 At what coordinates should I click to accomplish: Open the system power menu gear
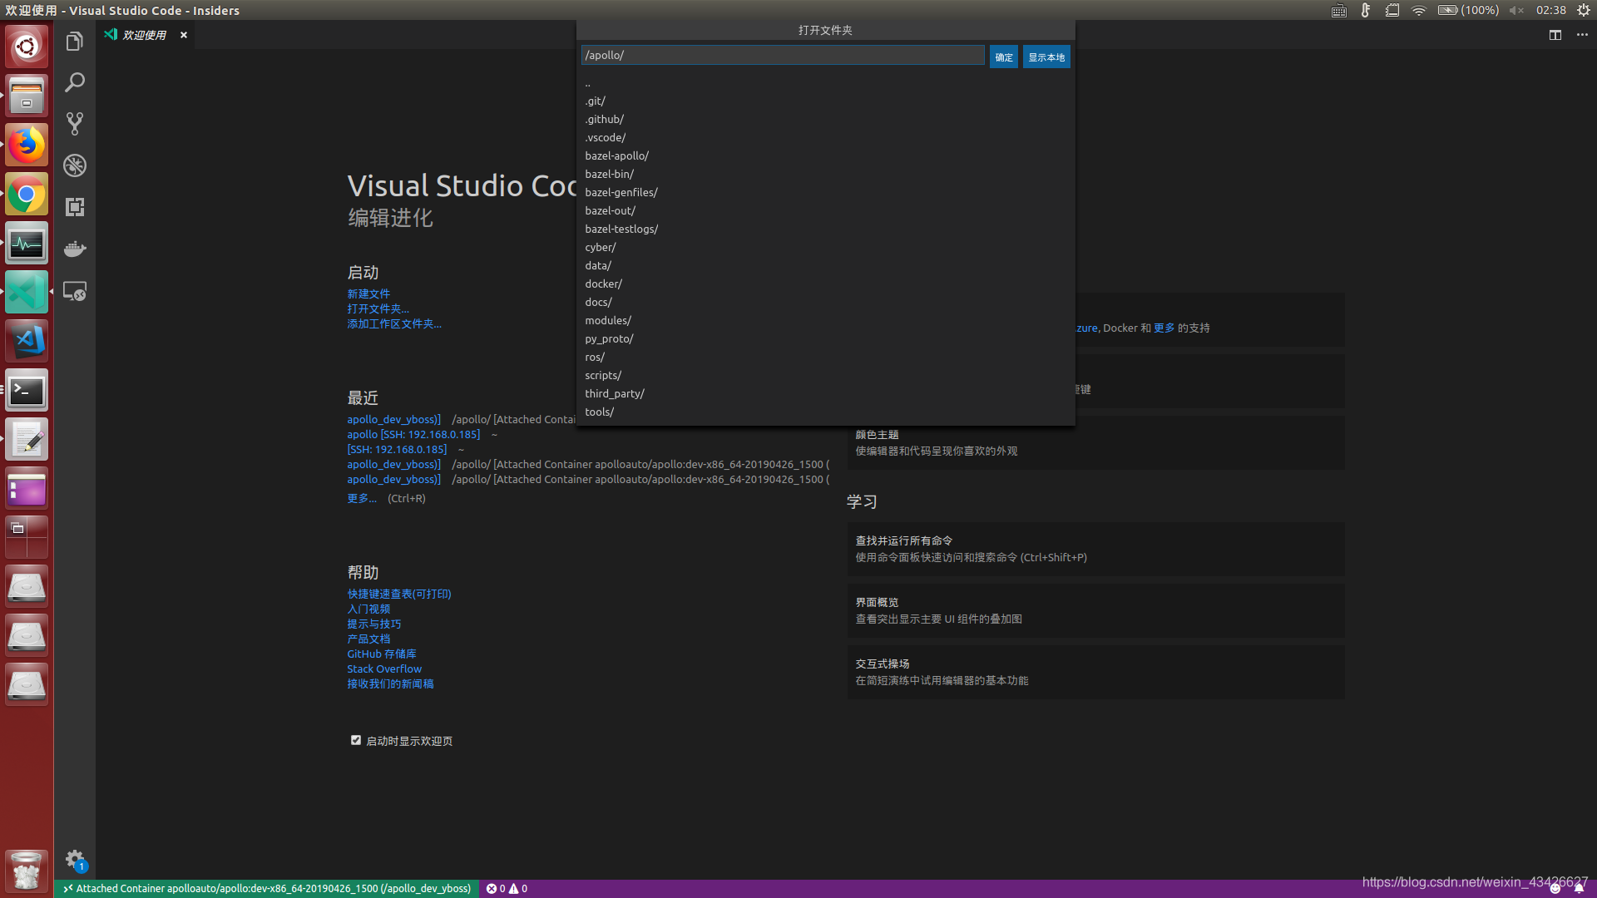[x=1584, y=10]
